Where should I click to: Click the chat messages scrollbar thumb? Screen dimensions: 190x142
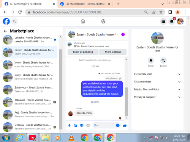pos(126,101)
